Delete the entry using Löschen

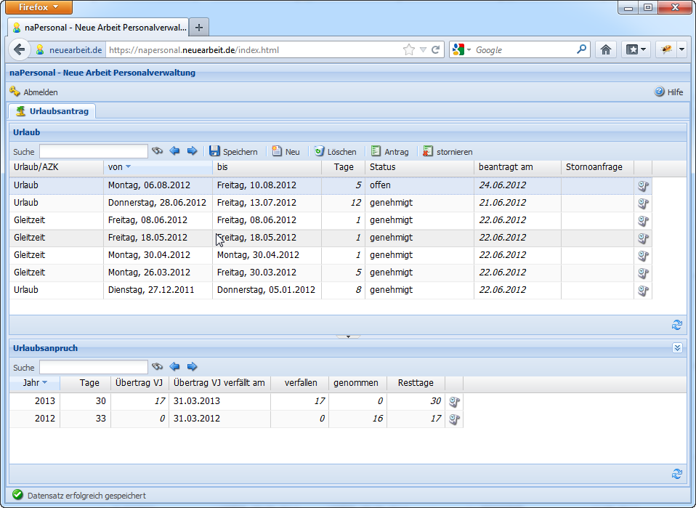[335, 152]
